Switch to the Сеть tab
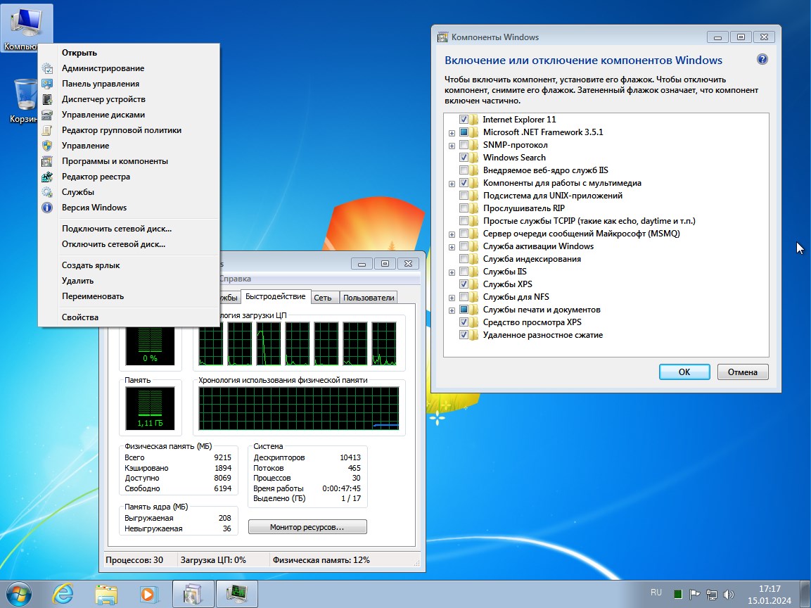The image size is (811, 608). click(x=323, y=298)
